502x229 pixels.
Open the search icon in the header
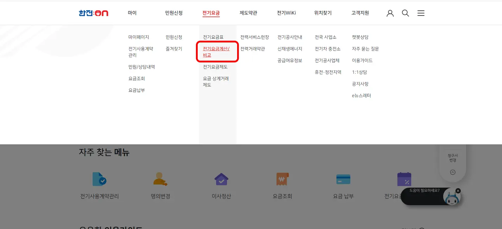[x=405, y=13]
